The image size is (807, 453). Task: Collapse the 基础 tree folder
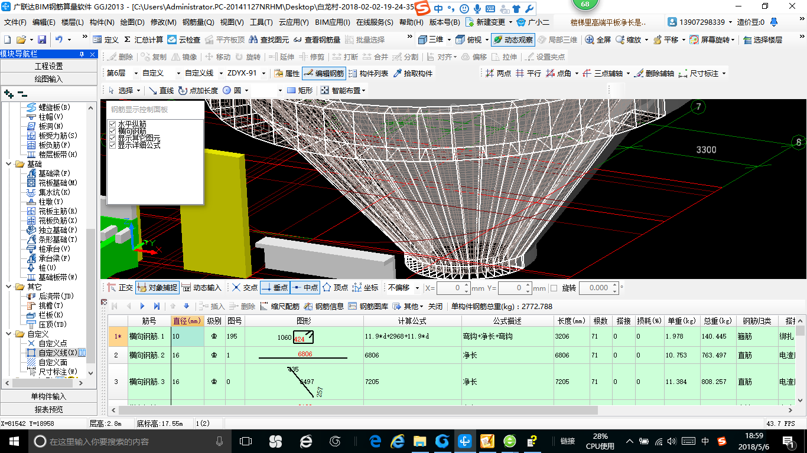click(x=9, y=164)
